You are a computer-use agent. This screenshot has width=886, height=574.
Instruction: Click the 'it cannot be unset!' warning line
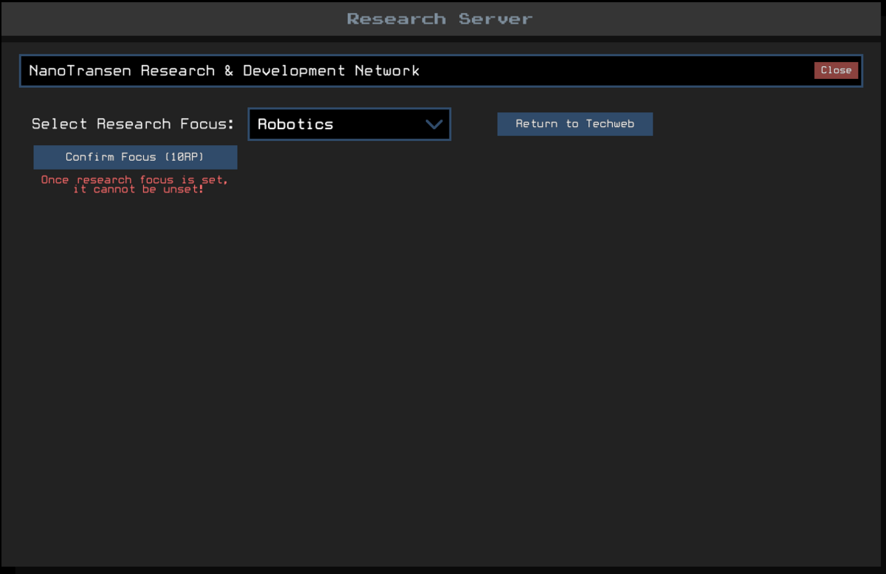[x=138, y=190]
